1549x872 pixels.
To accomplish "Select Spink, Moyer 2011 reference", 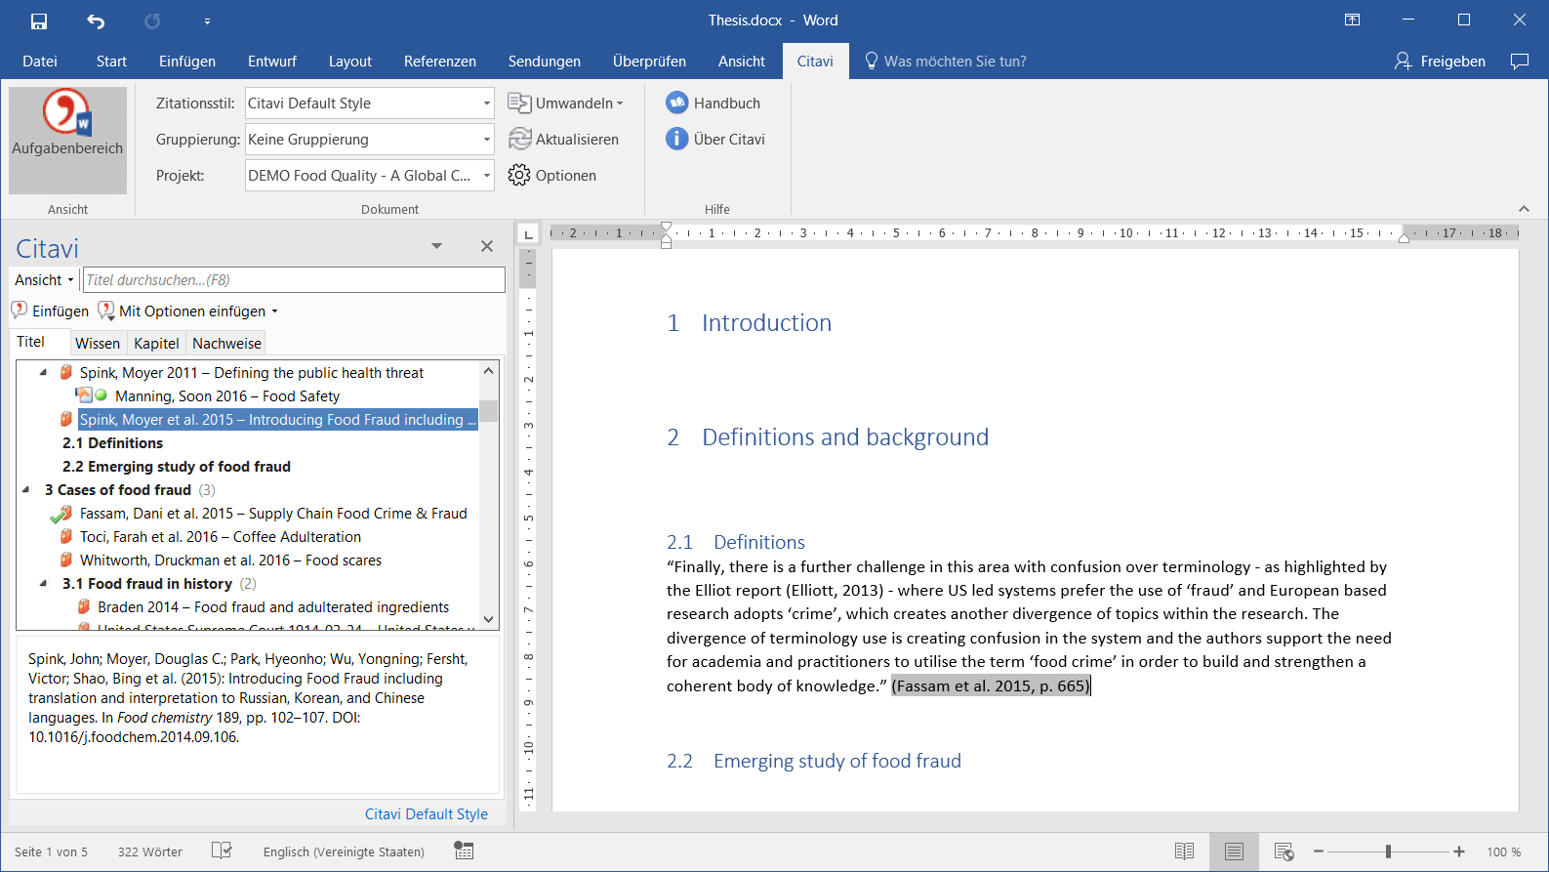I will pyautogui.click(x=252, y=373).
